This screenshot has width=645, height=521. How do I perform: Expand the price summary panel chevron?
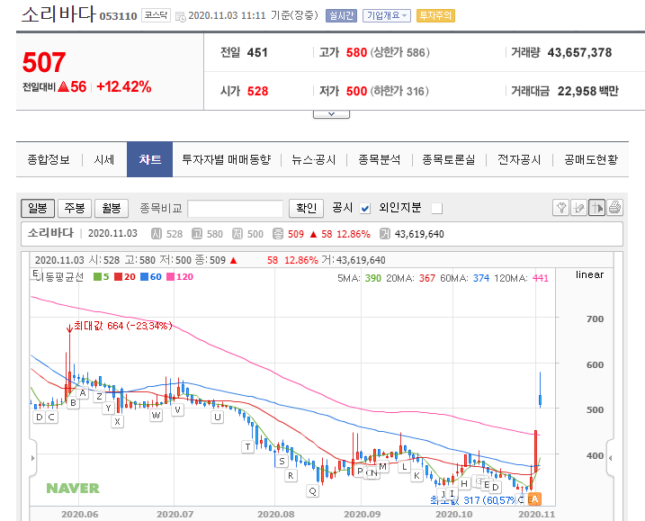click(x=332, y=114)
